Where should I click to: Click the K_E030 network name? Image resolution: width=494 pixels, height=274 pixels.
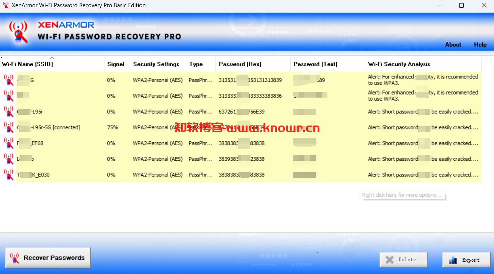pos(33,175)
